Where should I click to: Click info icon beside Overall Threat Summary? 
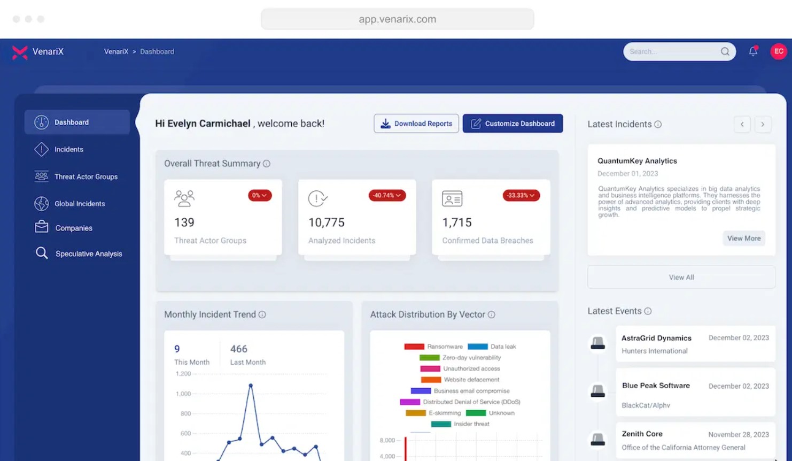coord(267,164)
